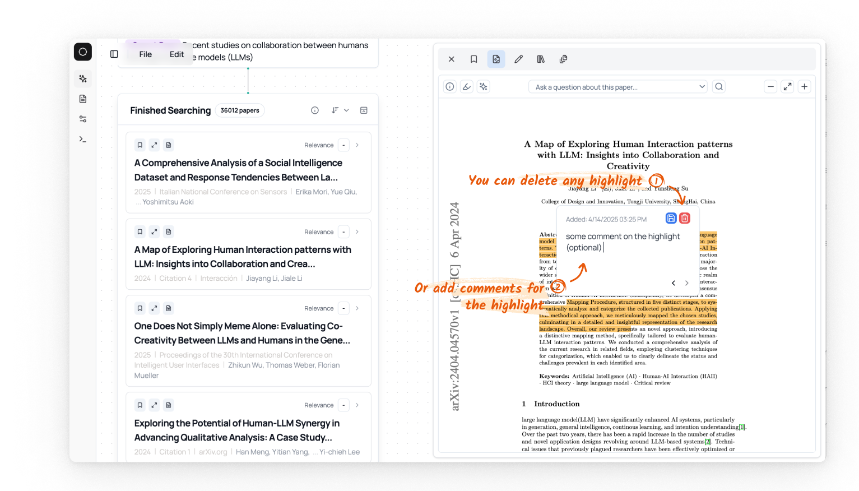Toggle the bookmark in the PDF viewer toolbar
This screenshot has height=491, width=859.
[473, 59]
